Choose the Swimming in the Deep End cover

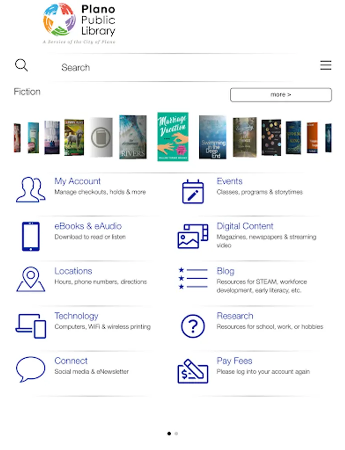213,137
